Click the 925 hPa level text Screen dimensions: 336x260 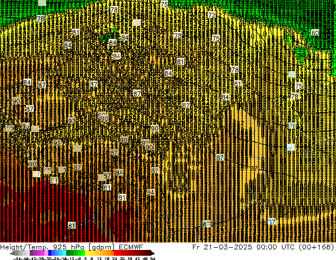pyautogui.click(x=69, y=247)
